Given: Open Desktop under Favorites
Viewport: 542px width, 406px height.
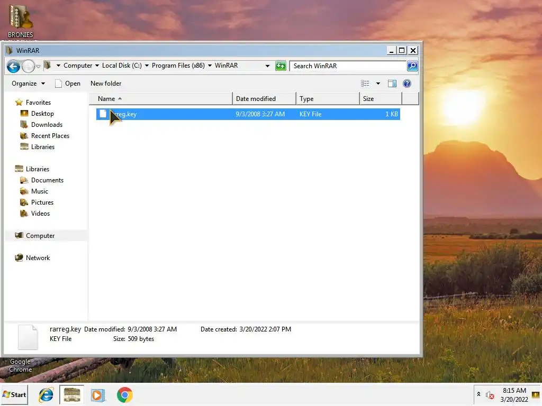Looking at the screenshot, I should coord(42,114).
